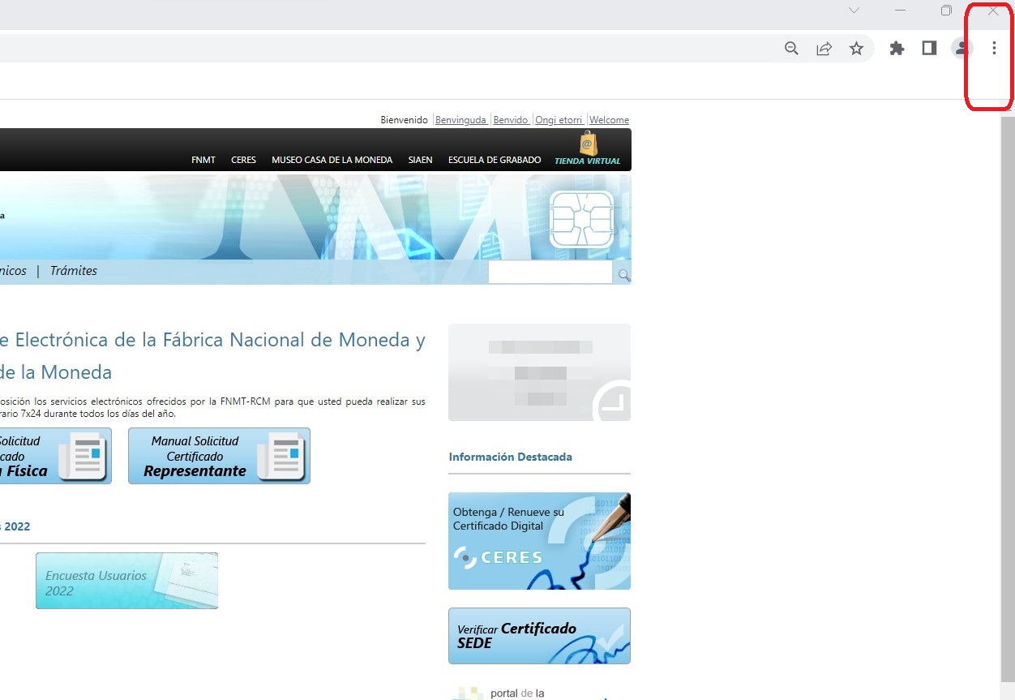Click the Tienda Virtual shopping bag icon
The image size is (1015, 700).
coord(589,144)
